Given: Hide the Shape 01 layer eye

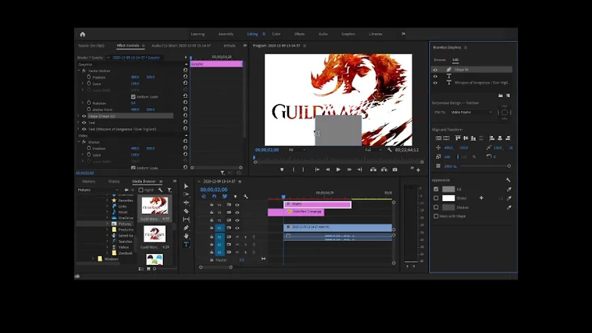Looking at the screenshot, I should point(435,70).
